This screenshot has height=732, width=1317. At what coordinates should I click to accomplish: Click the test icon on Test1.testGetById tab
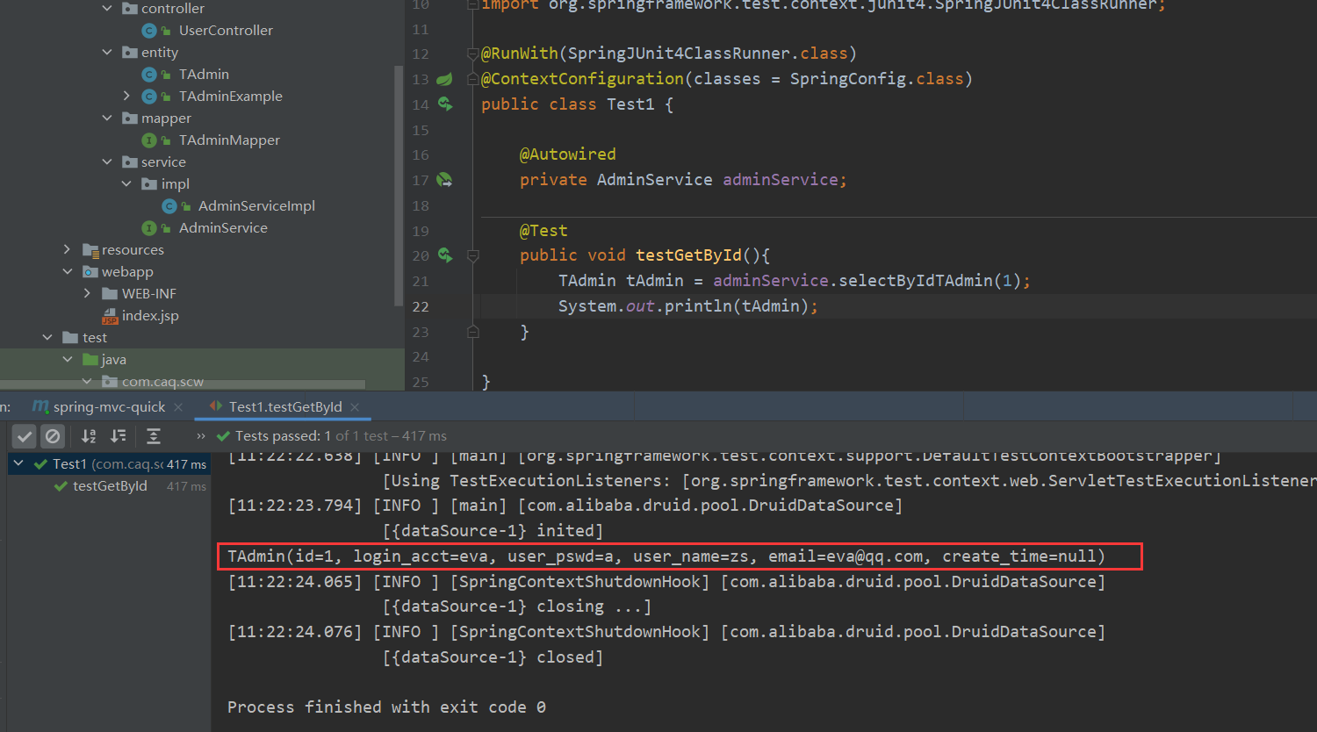(x=216, y=406)
